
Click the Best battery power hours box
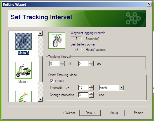pos(76,50)
